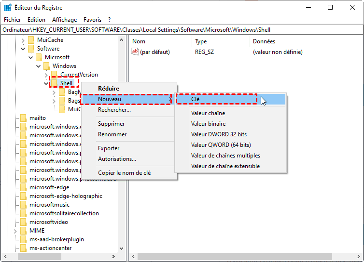Select Valeur binaire in submenu
Viewport: 364px width, 262px height.
coord(231,124)
